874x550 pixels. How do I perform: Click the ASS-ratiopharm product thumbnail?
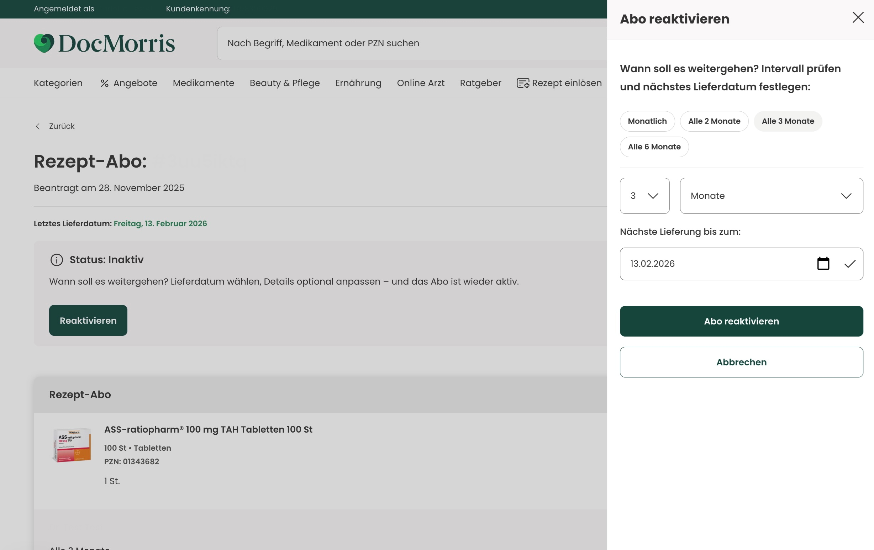coord(72,445)
